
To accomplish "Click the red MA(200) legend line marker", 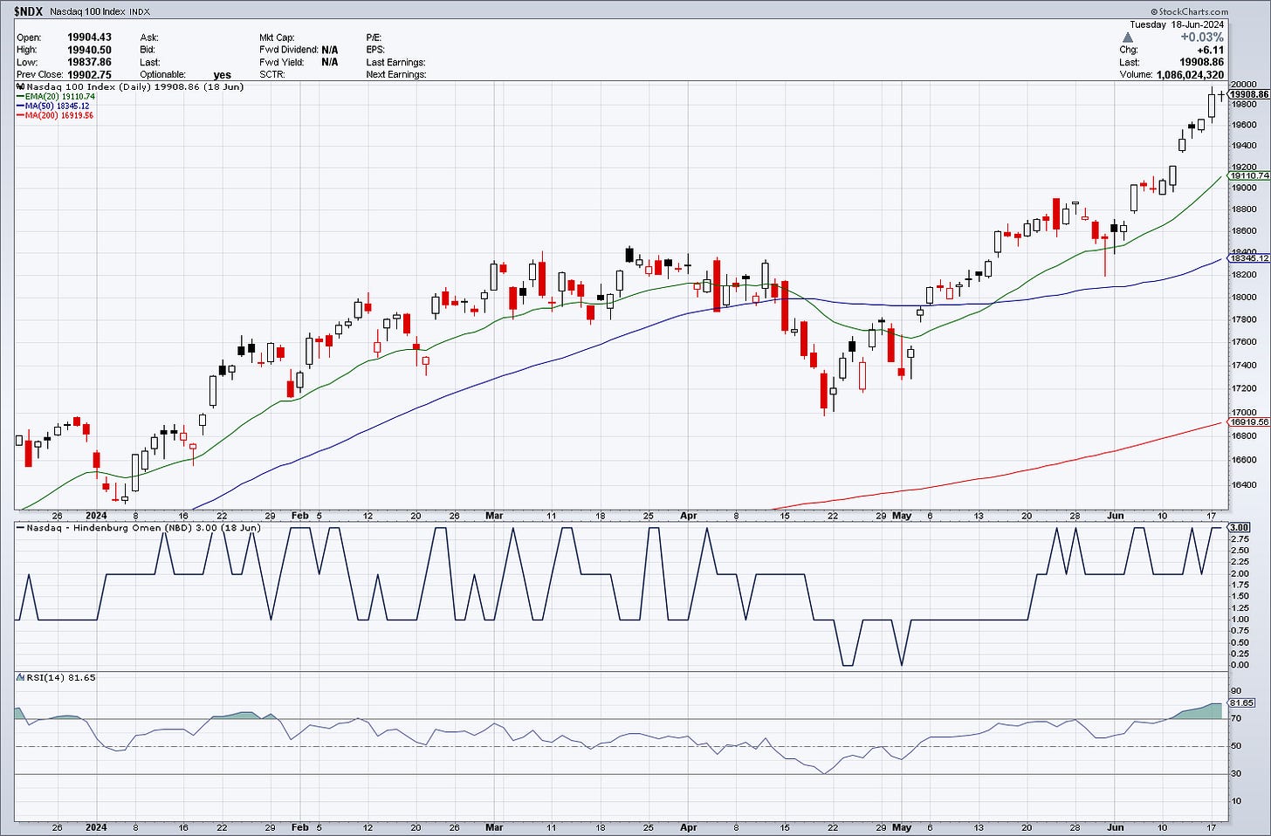I will pyautogui.click(x=21, y=116).
